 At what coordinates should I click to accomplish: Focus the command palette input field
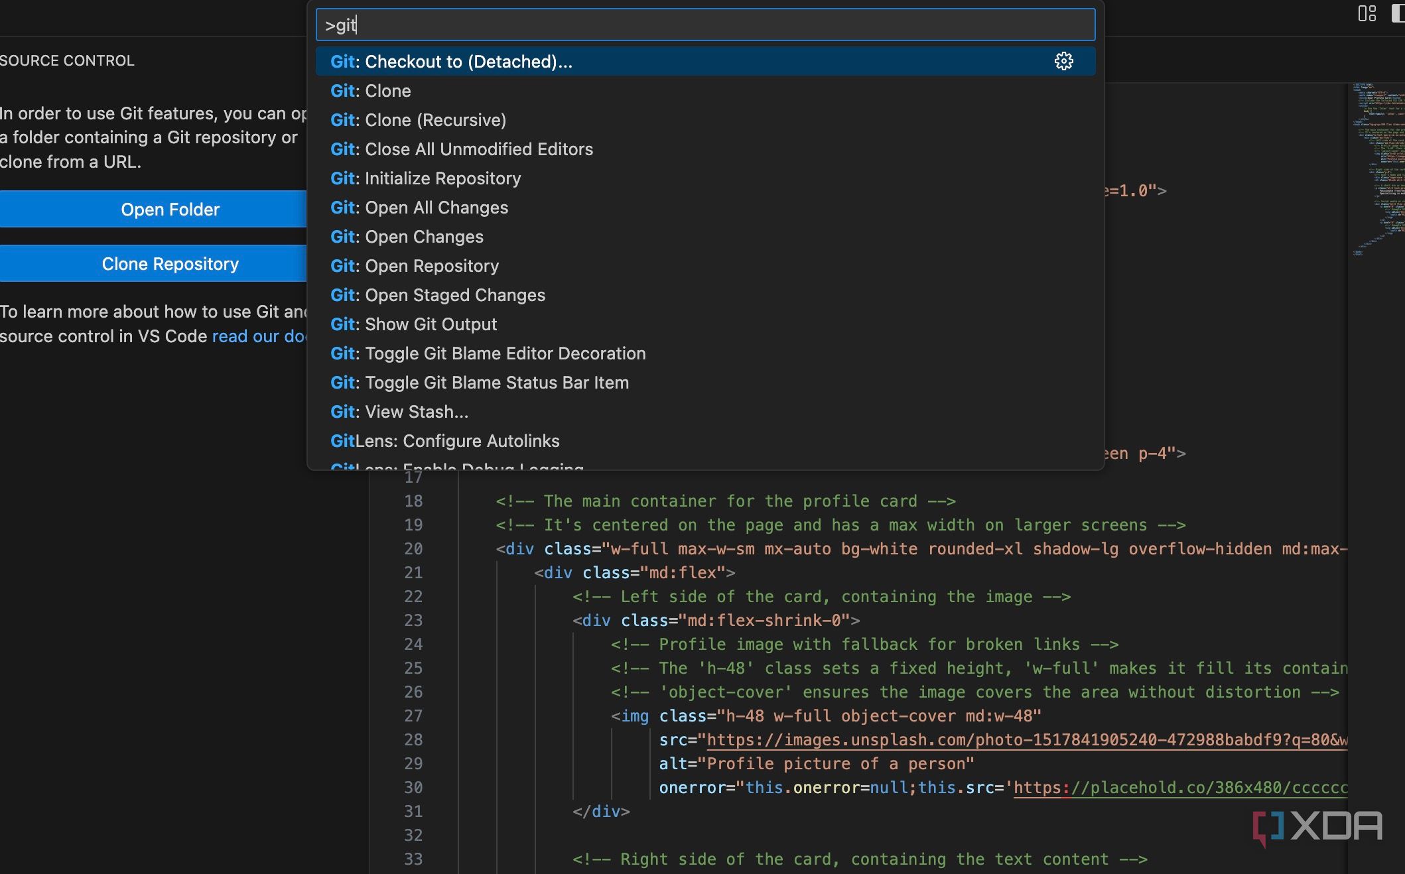pos(705,25)
